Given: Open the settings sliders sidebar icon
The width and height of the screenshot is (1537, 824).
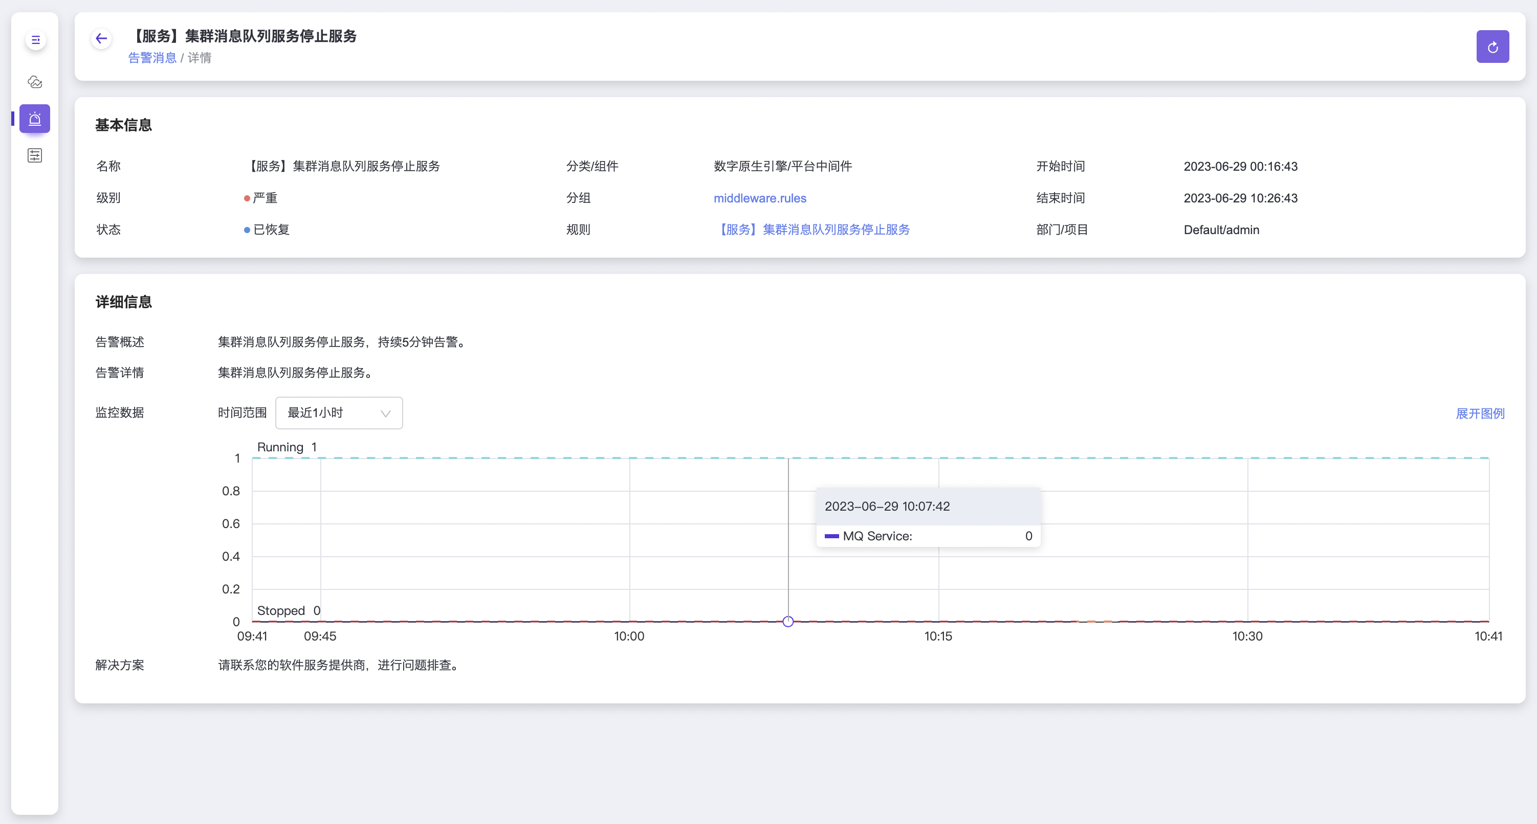Looking at the screenshot, I should pos(35,155).
